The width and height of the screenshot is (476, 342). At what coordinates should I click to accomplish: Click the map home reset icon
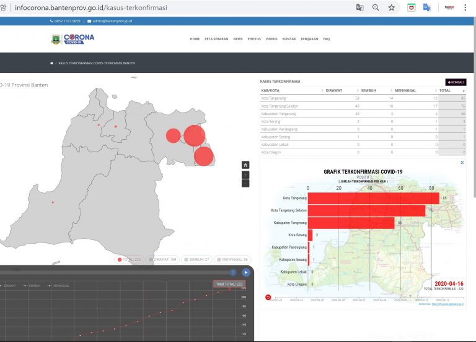[245, 165]
